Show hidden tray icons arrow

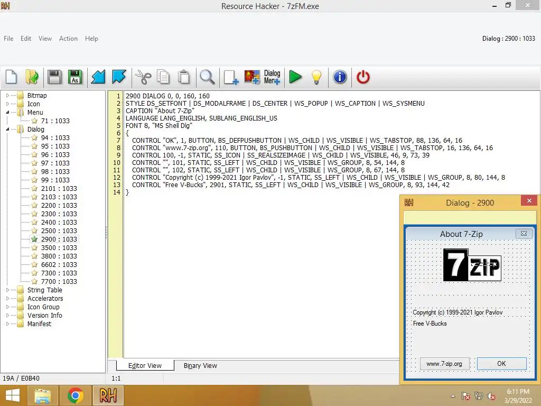[453, 396]
